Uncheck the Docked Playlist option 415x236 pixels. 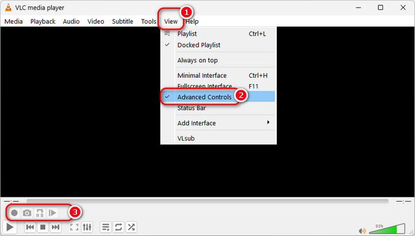218,45
